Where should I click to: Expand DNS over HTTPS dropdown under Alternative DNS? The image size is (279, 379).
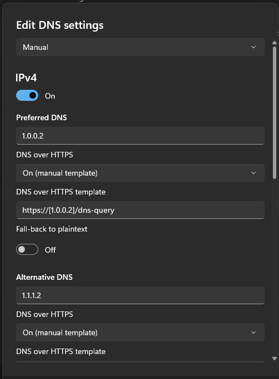coord(140,332)
